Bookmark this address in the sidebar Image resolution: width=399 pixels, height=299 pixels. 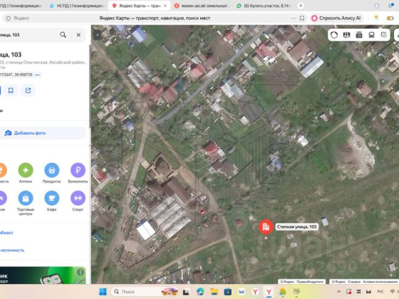[11, 90]
